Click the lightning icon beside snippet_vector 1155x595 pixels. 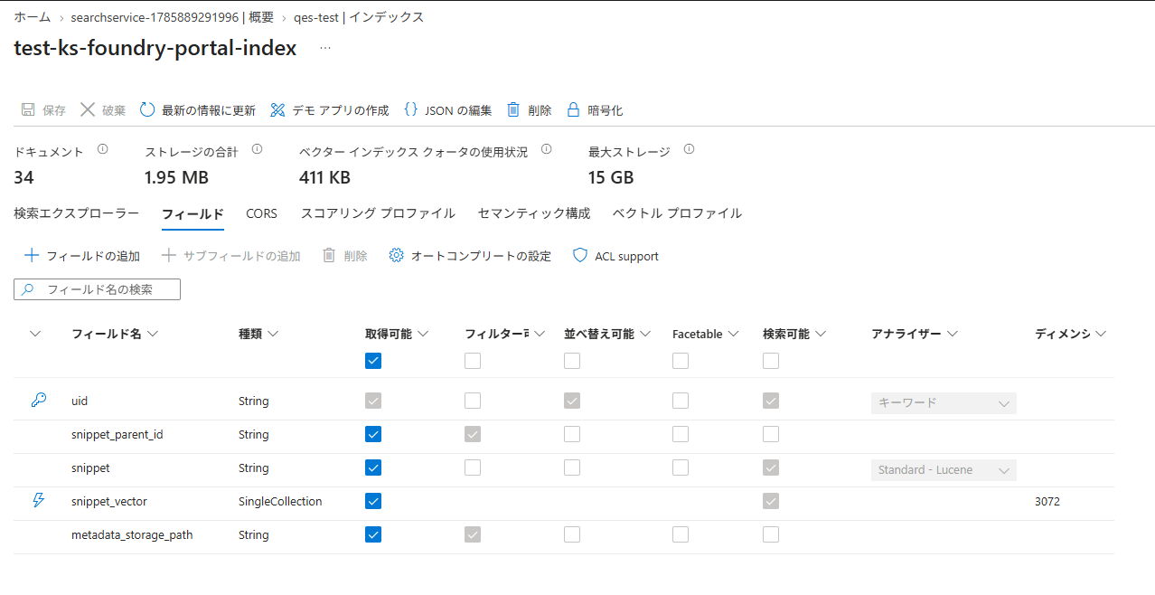tap(38, 500)
